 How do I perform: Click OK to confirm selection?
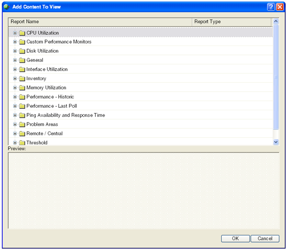point(235,238)
